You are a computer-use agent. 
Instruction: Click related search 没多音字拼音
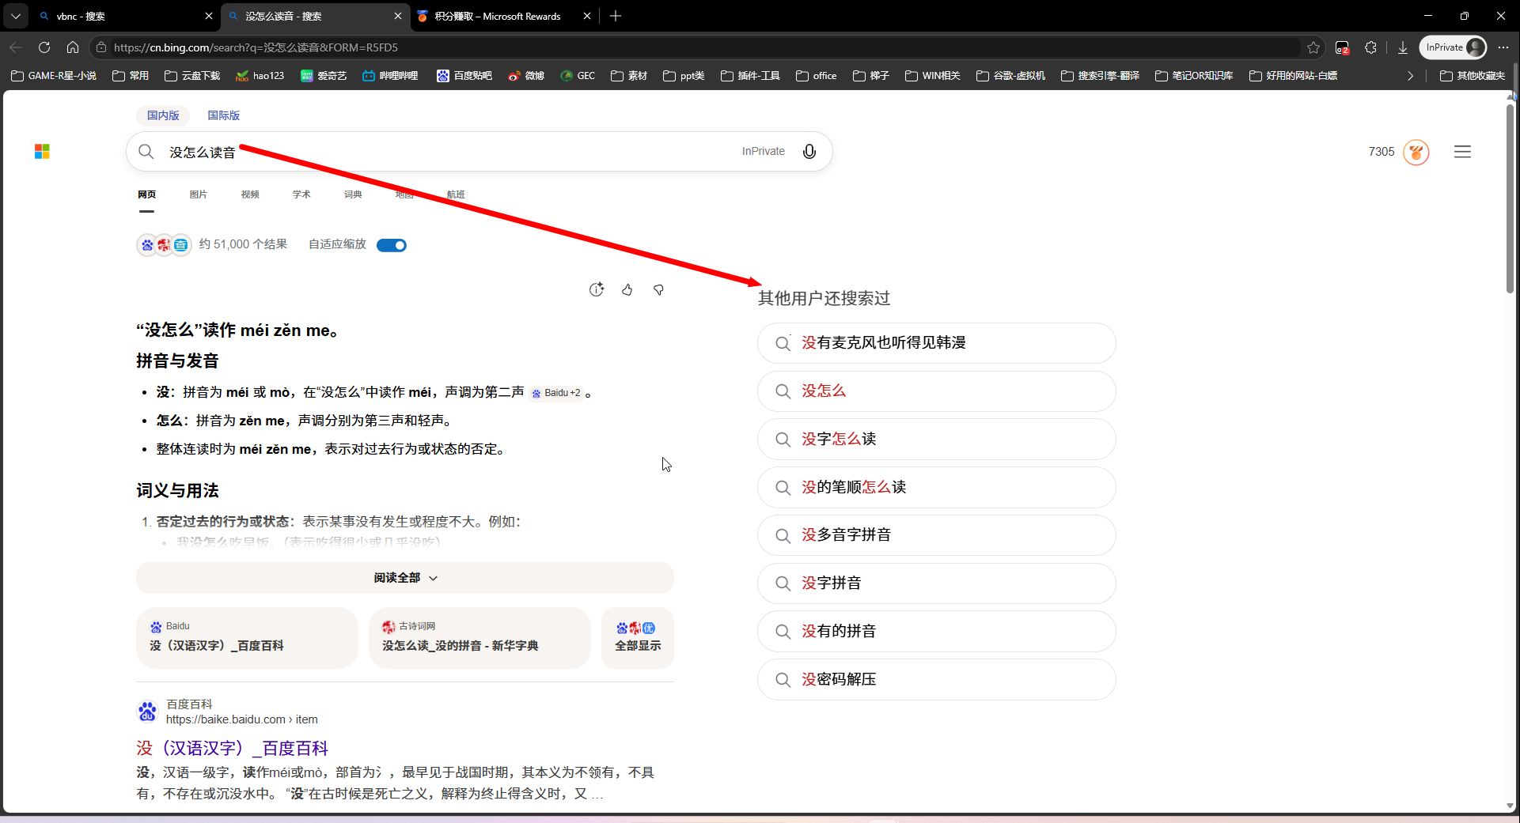[937, 535]
